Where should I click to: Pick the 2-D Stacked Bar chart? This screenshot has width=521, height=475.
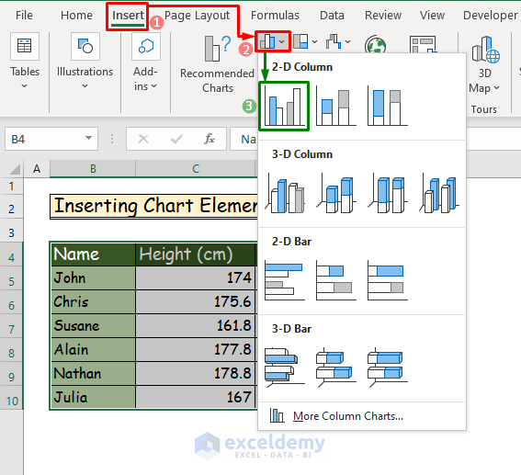[336, 280]
